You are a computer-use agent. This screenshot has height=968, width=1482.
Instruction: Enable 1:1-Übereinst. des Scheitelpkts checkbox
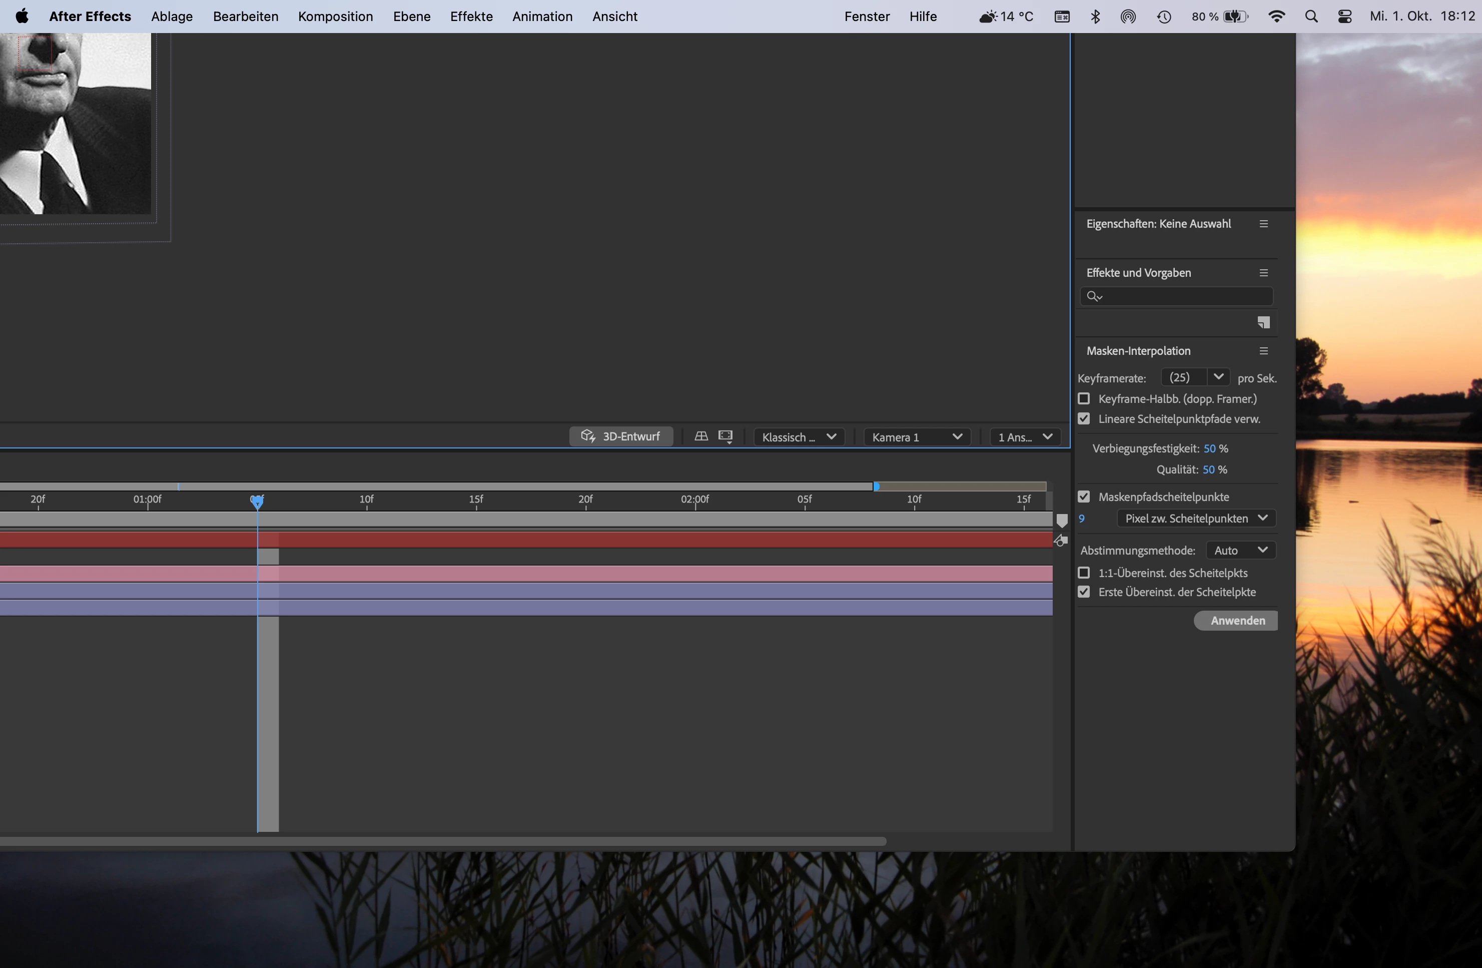[1084, 573]
